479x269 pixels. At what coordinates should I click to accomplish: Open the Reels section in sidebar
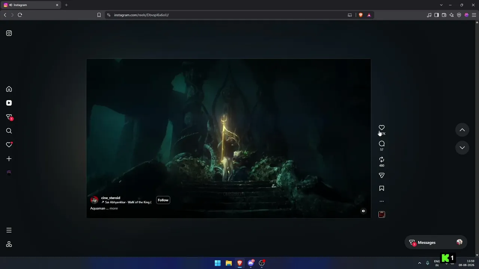tap(9, 103)
